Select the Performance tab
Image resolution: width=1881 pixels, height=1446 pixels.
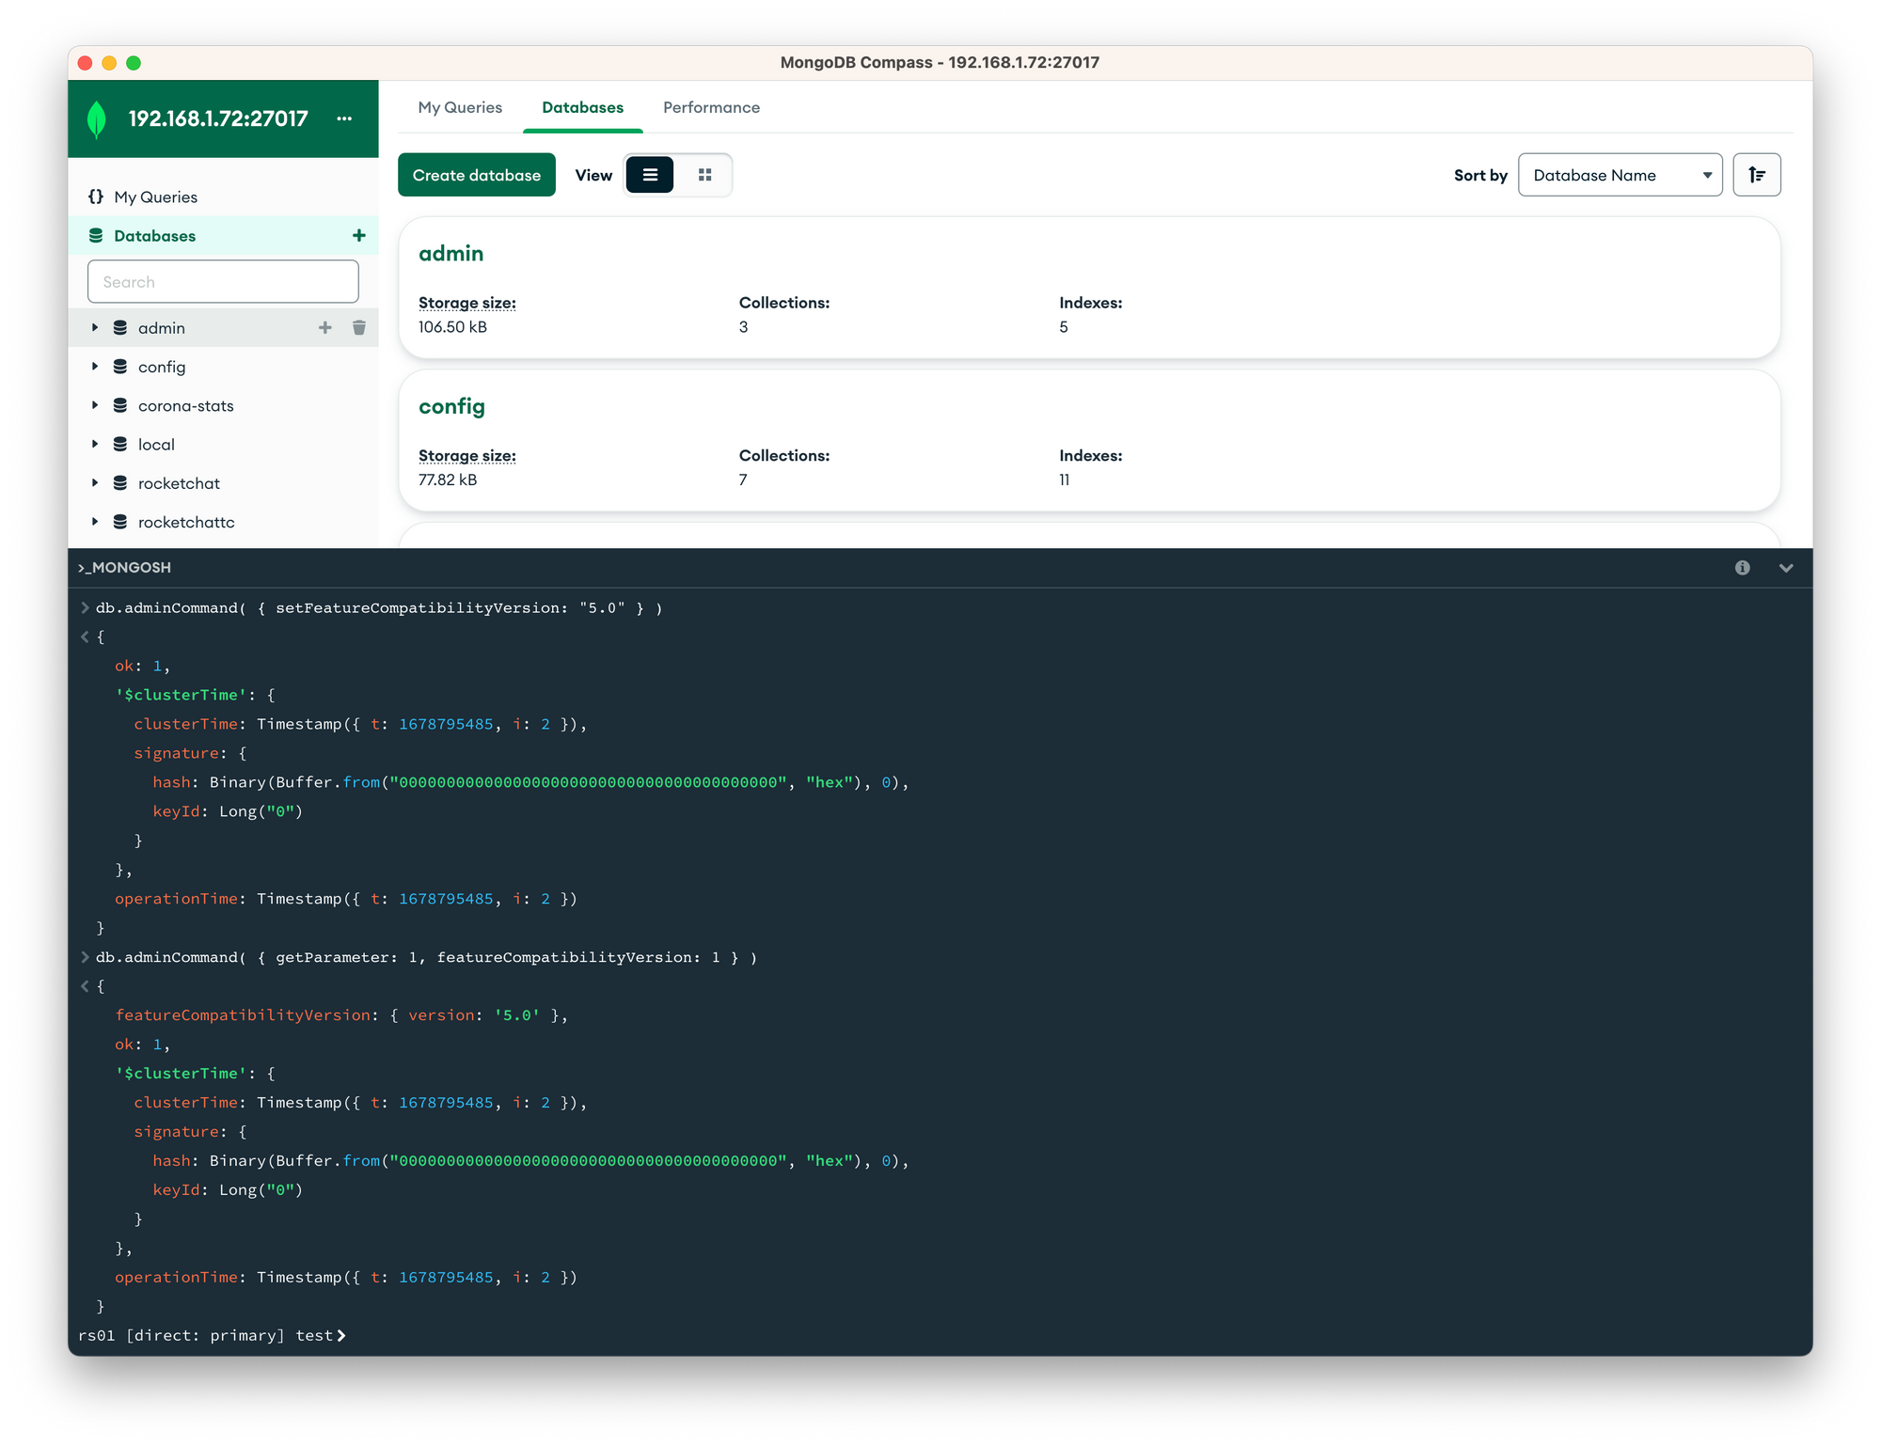coord(709,106)
